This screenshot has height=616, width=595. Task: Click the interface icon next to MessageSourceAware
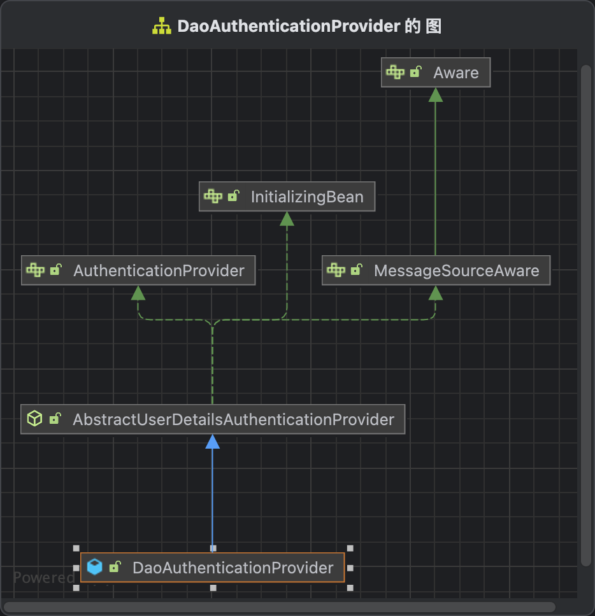pyautogui.click(x=337, y=270)
